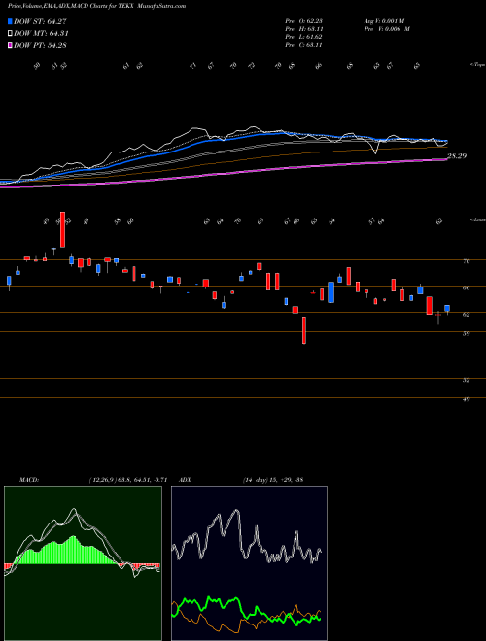486x641 pixels.
Task: Click the white DOW MT legend swatch
Action: click(11, 34)
